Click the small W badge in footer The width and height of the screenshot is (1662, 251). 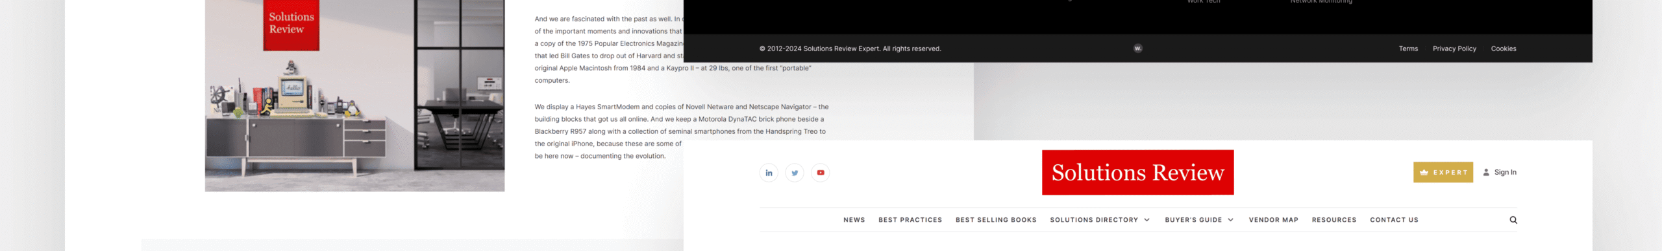pos(1137,49)
